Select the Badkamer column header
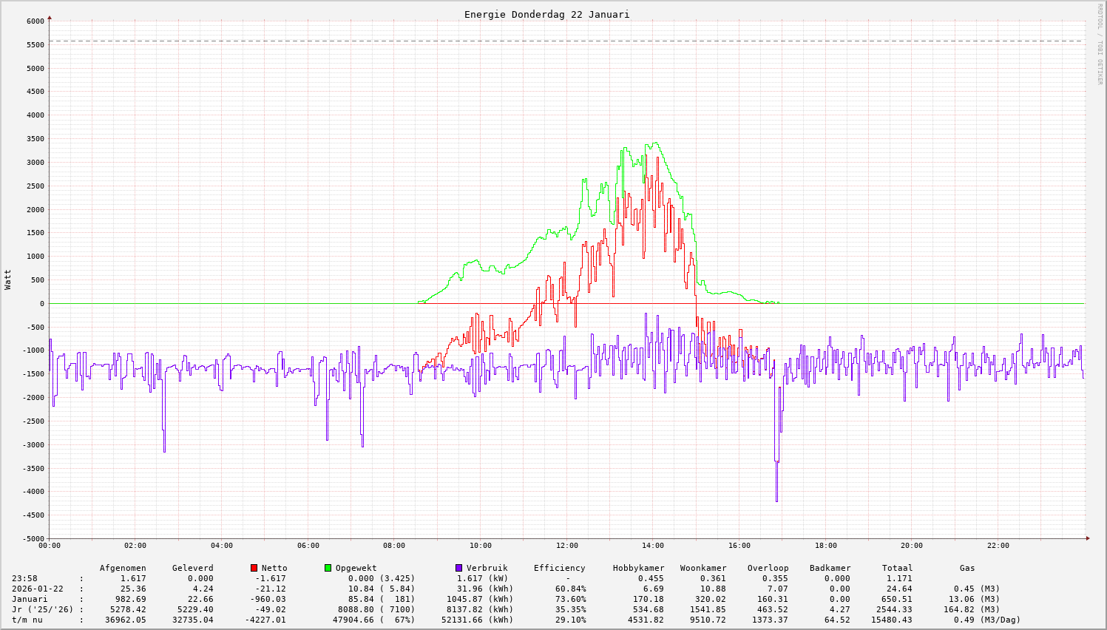 coord(830,568)
